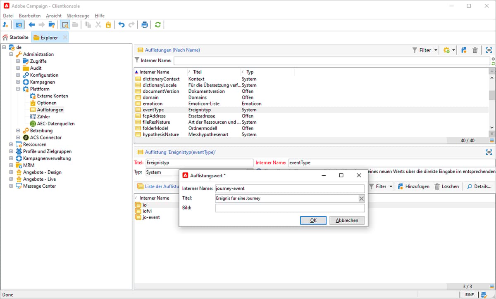Expand the ACS Connector tree node
This screenshot has height=299, width=496.
click(18, 138)
